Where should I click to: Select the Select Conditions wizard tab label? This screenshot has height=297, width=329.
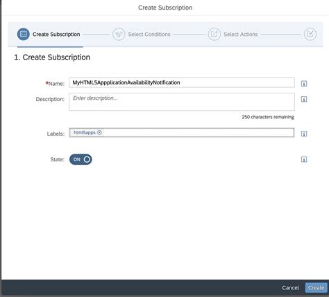pyautogui.click(x=149, y=34)
